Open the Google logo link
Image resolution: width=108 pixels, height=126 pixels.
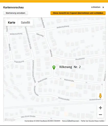coord(10,120)
